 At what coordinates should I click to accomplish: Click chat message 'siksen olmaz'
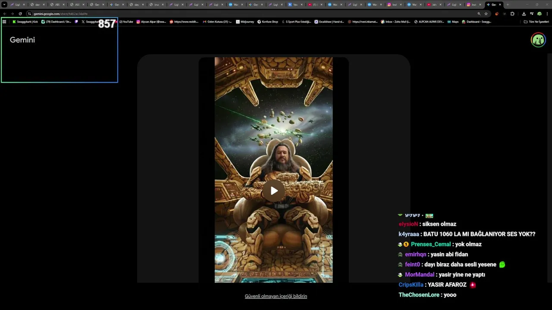(x=439, y=224)
